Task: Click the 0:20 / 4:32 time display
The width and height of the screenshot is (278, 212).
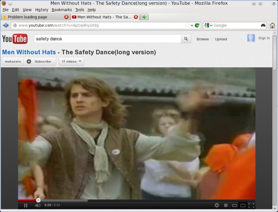Action: [52, 205]
